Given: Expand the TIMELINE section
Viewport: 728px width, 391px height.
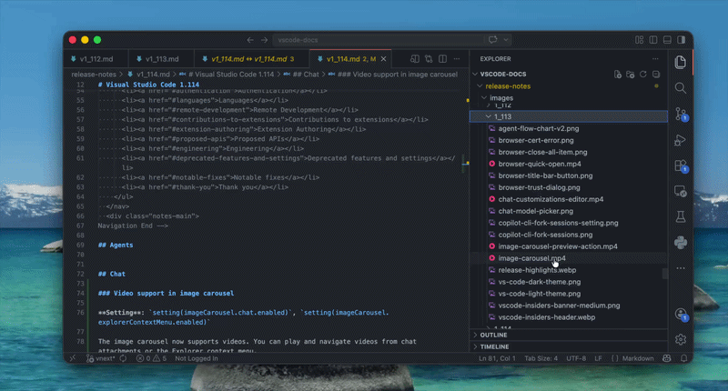Looking at the screenshot, I should coord(494,346).
